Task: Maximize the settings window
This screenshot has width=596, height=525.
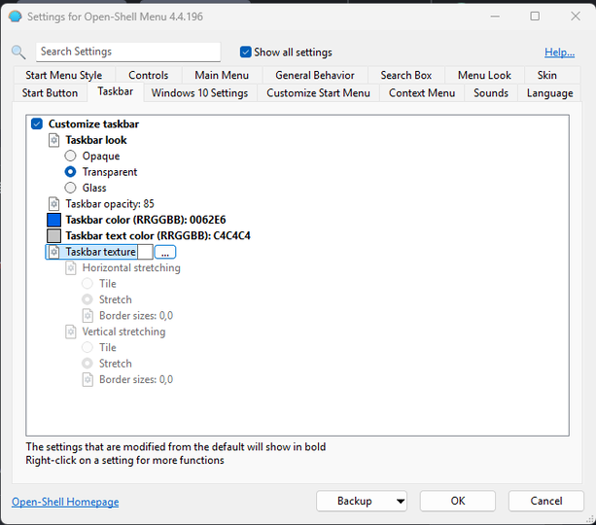Action: point(535,17)
